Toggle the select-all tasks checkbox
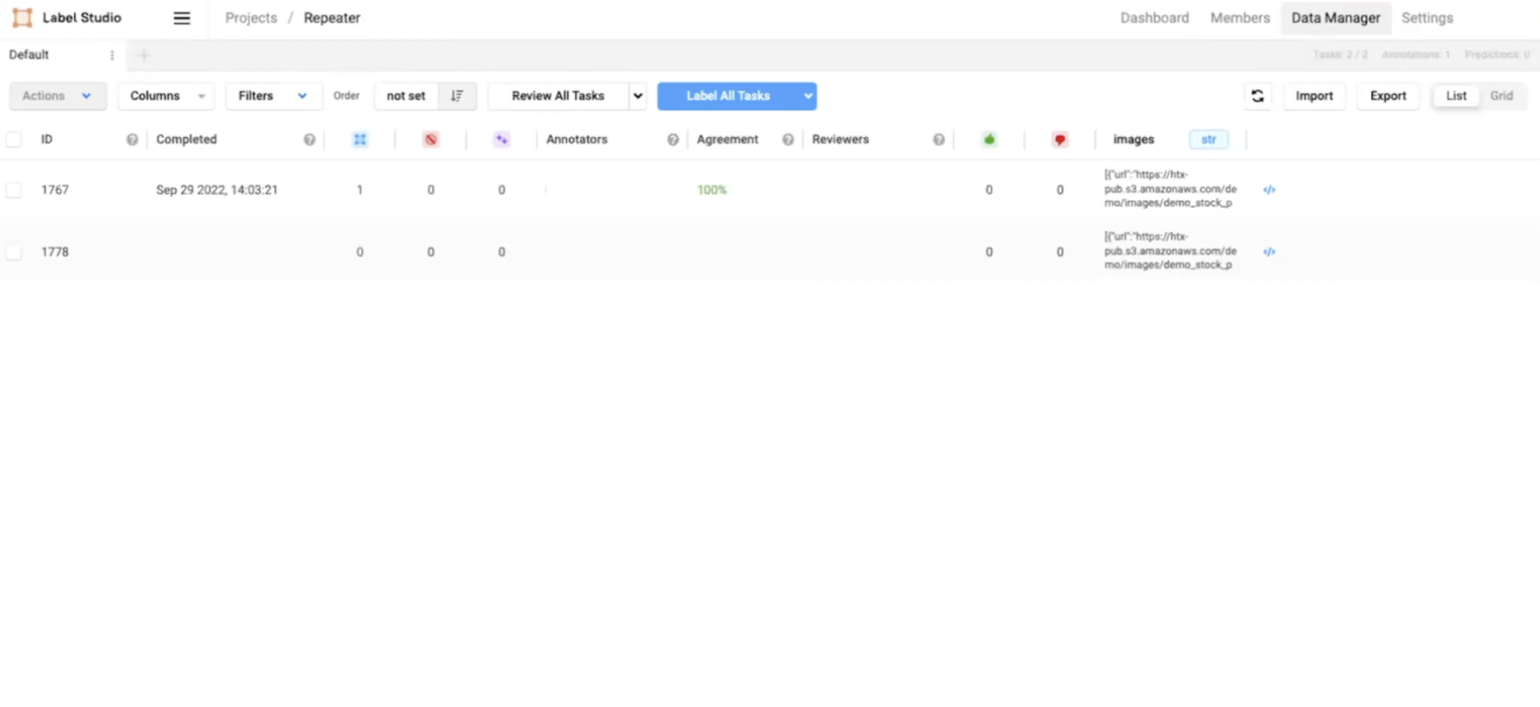Screen dimensions: 1540x707 point(14,139)
